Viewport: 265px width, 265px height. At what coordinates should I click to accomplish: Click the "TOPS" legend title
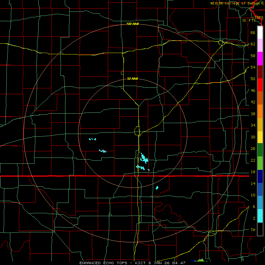[x=259, y=18]
